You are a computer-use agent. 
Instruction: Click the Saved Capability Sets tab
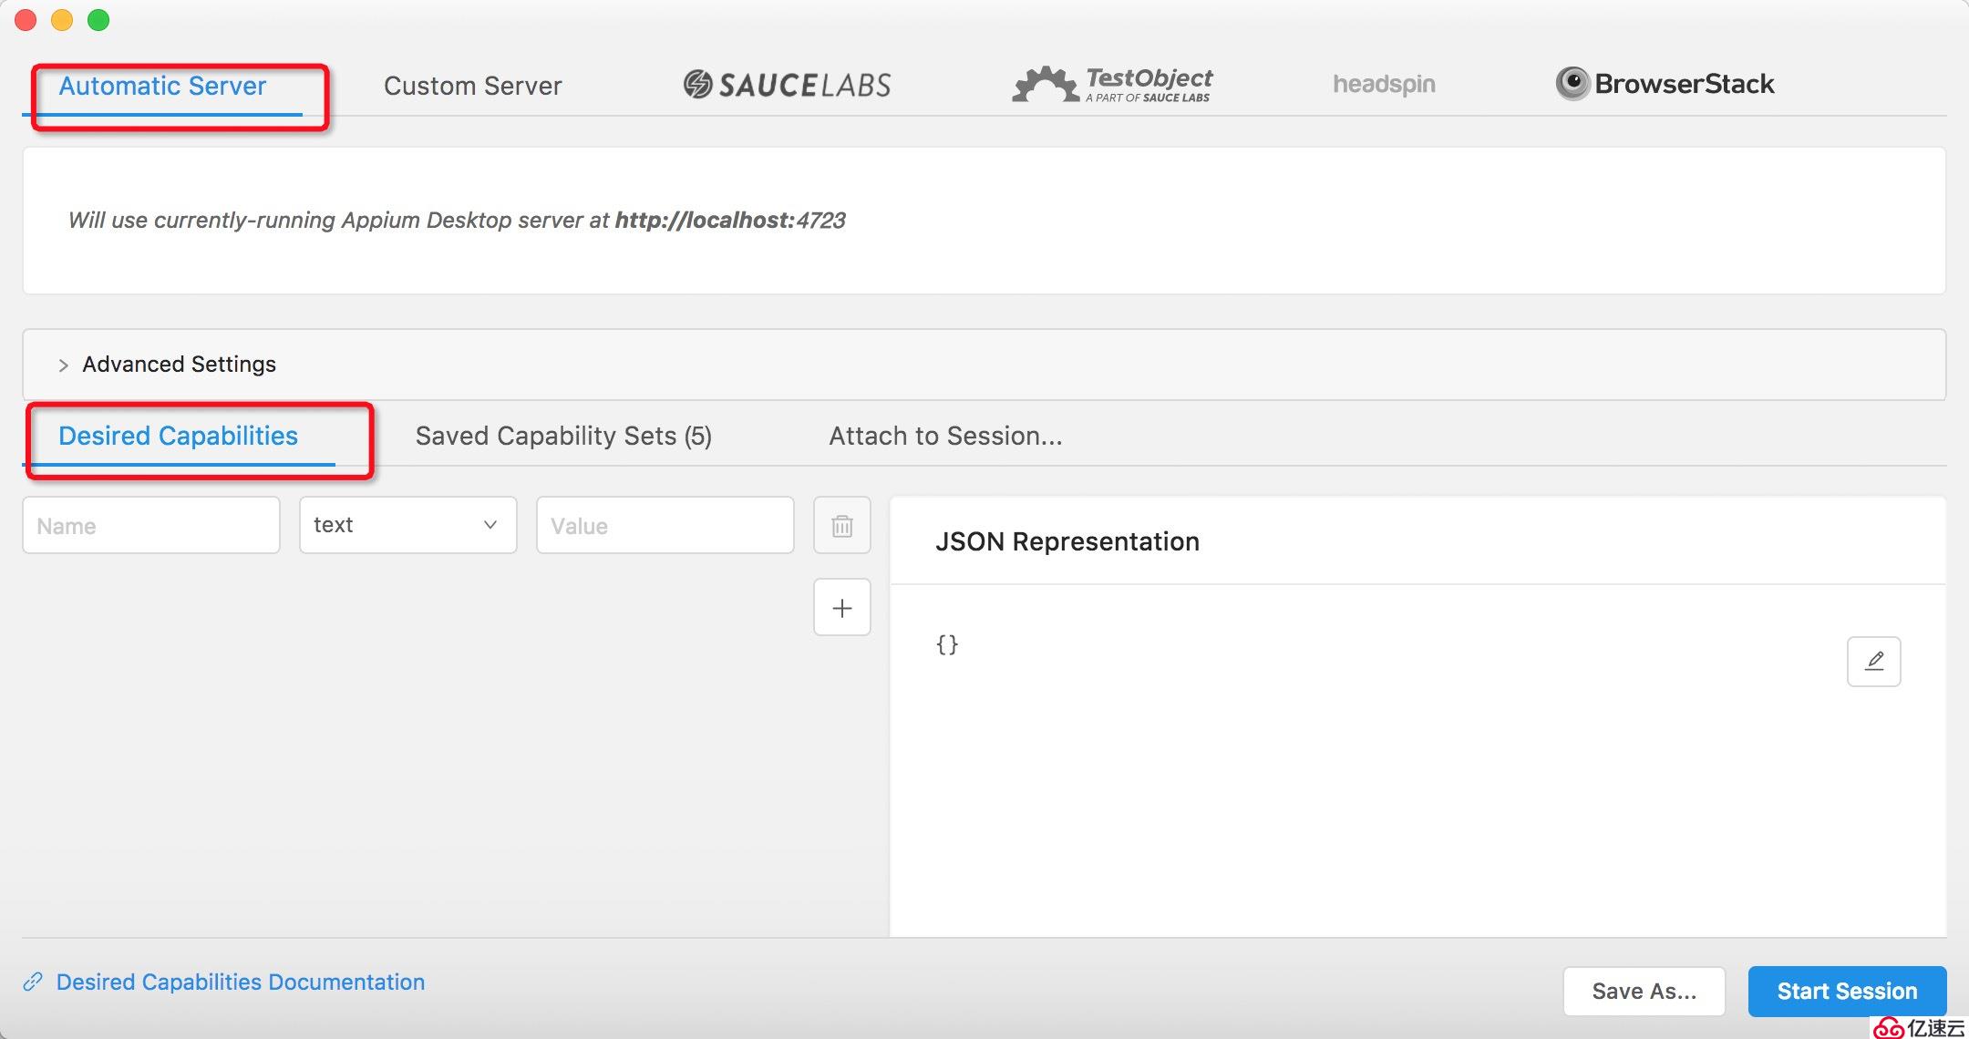point(562,437)
